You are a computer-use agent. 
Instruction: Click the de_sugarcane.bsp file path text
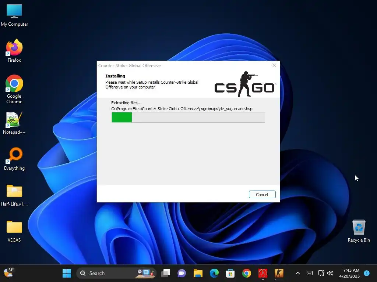[x=182, y=109]
